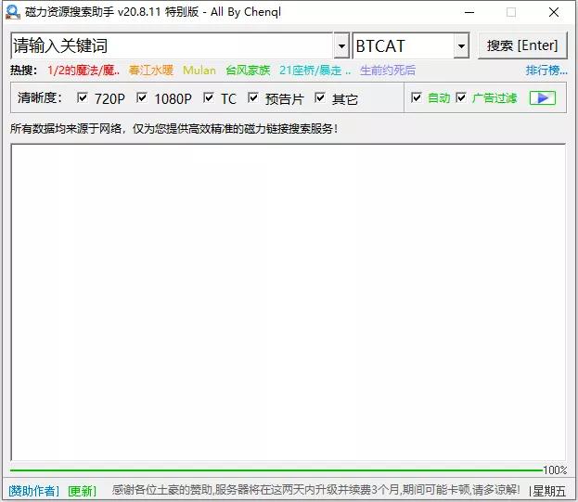The height and width of the screenshot is (502, 578).
Task: Uncheck the 自动 option
Action: coord(417,98)
